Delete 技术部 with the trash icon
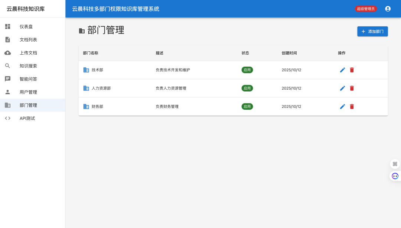 click(x=352, y=70)
